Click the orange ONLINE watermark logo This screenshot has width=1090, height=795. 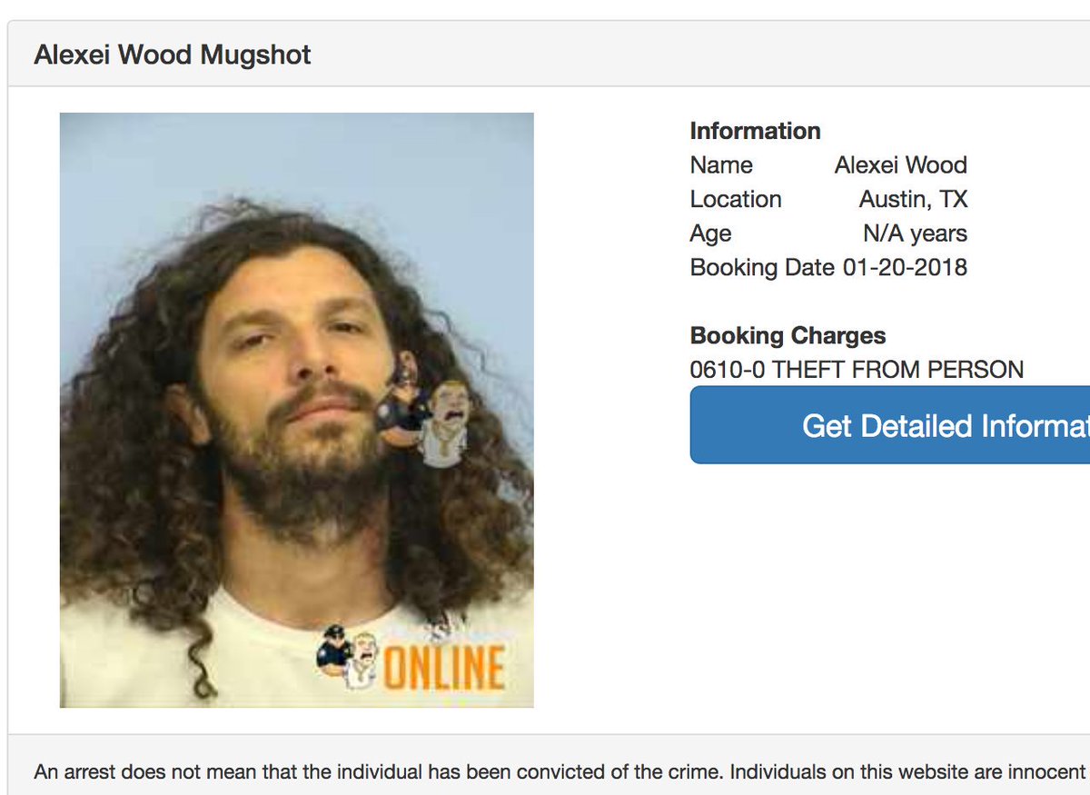tap(443, 666)
